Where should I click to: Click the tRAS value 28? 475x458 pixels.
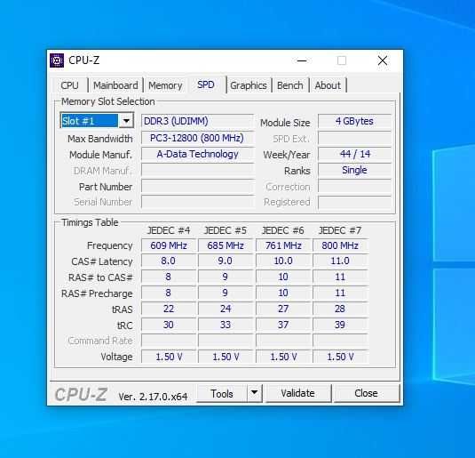pyautogui.click(x=340, y=309)
